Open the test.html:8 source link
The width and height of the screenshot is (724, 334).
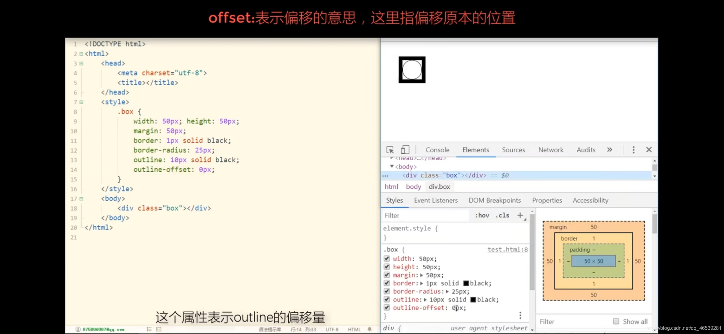[507, 250]
